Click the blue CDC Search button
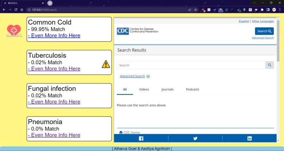Screen dimensions: 284x151 (x=264, y=31)
